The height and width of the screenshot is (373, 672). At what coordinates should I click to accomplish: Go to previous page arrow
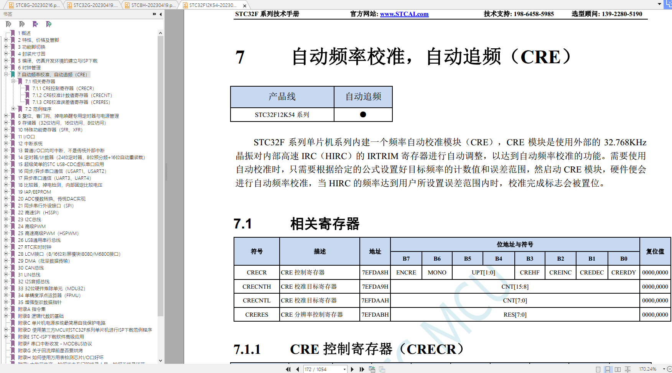(298, 369)
